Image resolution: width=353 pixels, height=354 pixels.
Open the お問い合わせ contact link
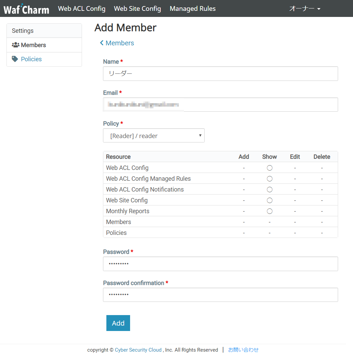point(243,350)
